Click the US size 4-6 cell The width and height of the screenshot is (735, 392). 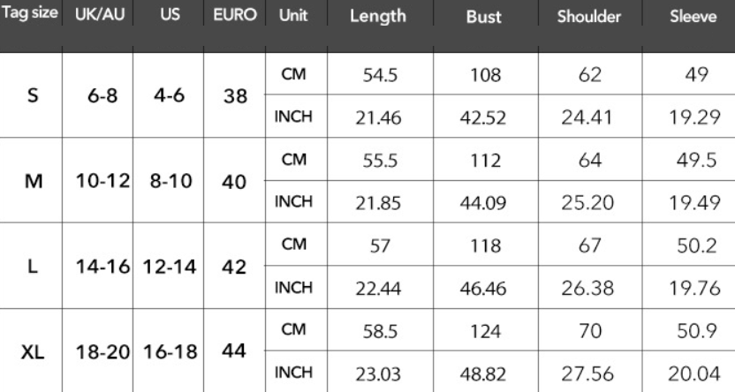pyautogui.click(x=168, y=95)
